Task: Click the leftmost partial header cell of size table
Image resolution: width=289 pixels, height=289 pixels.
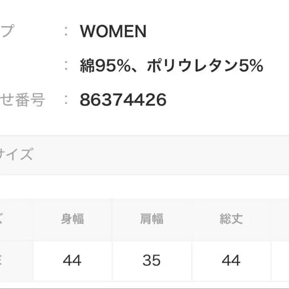Action: (15, 219)
